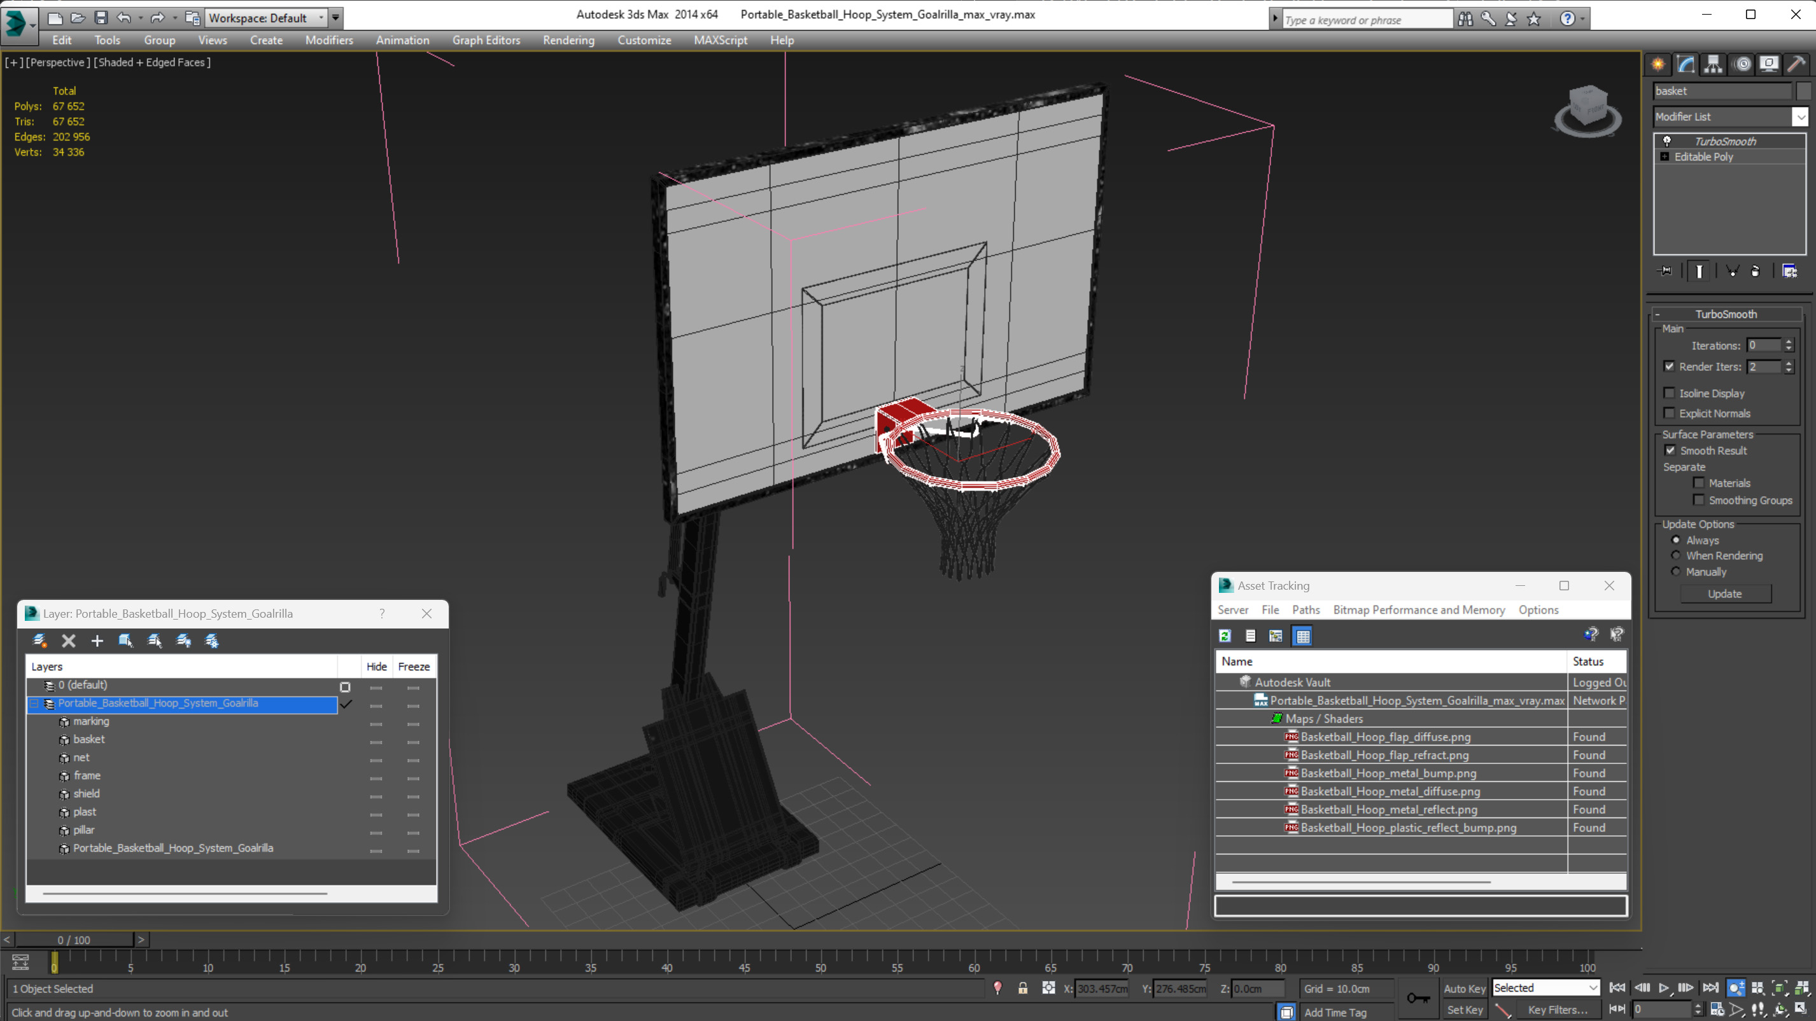The width and height of the screenshot is (1816, 1021).
Task: Enable Isoline Display checkbox
Action: click(x=1669, y=393)
